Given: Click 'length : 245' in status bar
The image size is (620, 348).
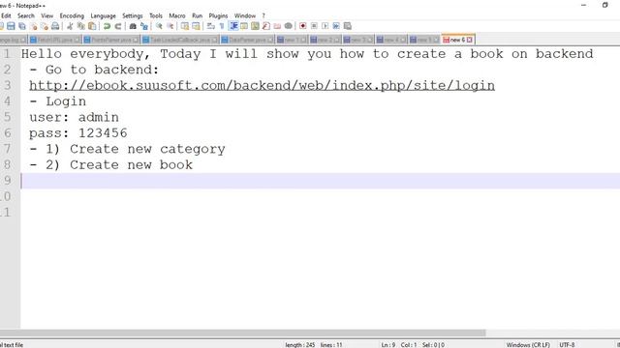Looking at the screenshot, I should pos(300,345).
